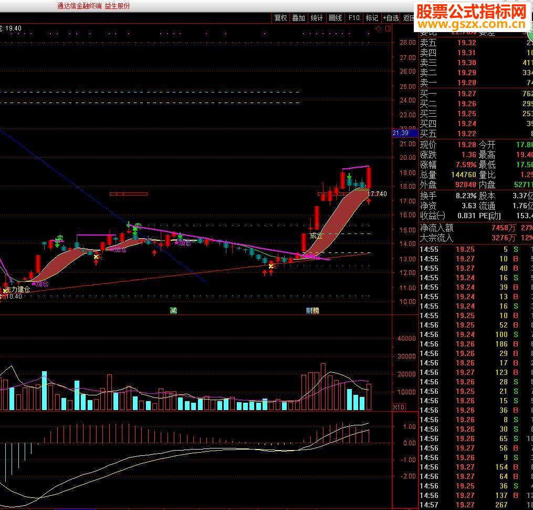The width and height of the screenshot is (533, 510).
Task: Select the 卖三 19.30 ask row
Action: coord(476,63)
